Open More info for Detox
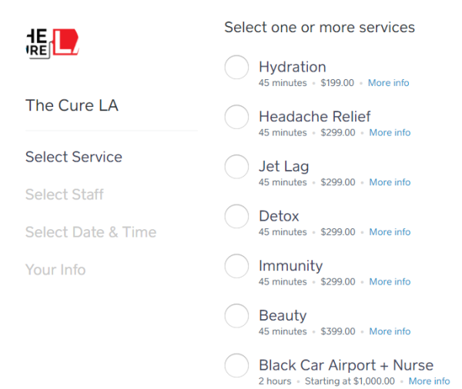This screenshot has height=389, width=462. coord(390,232)
